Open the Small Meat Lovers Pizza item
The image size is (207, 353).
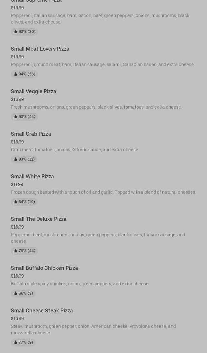[40, 49]
